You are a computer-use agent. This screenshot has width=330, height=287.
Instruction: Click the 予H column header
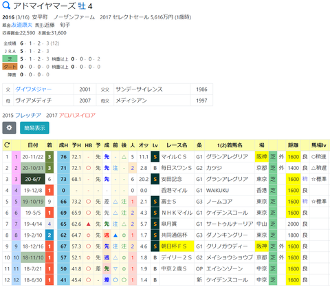(x=76, y=145)
